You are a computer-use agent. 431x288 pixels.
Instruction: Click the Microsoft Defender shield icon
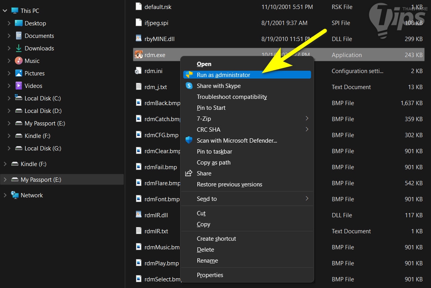coord(189,140)
